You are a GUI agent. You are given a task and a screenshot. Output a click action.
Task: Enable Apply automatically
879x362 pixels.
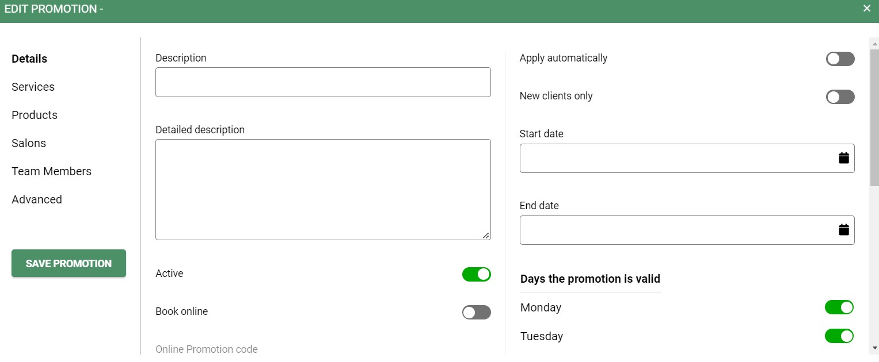(840, 59)
